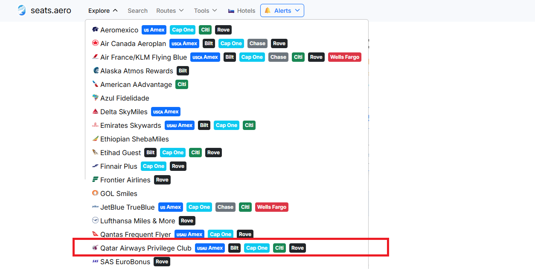Click Citi badge on Etihad Guest row
This screenshot has height=271, width=535.
[x=195, y=153]
